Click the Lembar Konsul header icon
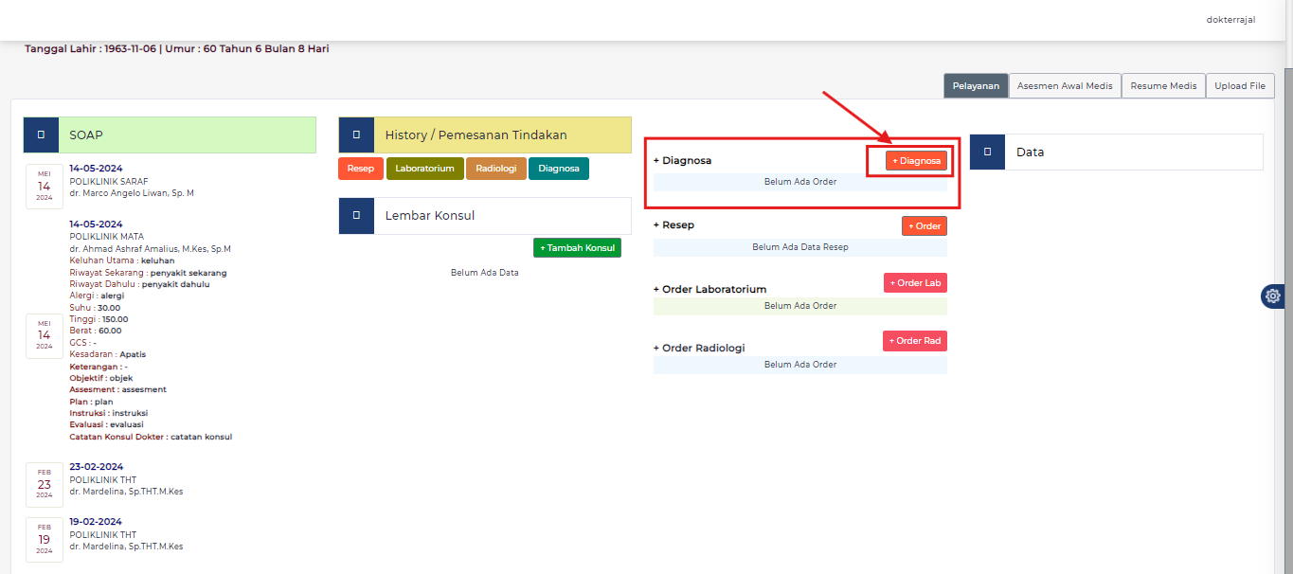The width and height of the screenshot is (1293, 574). [x=356, y=216]
